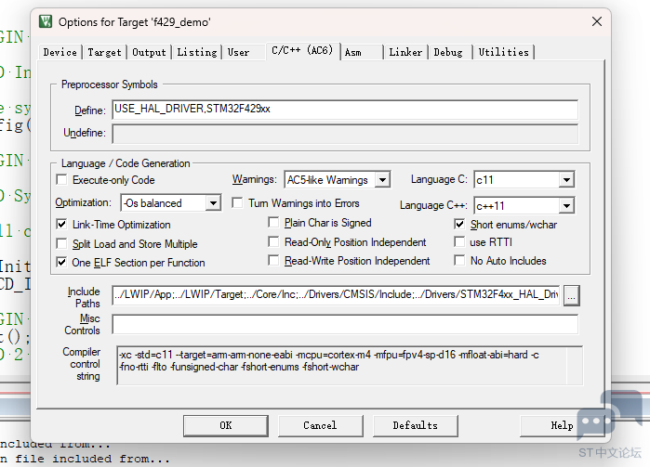The width and height of the screenshot is (650, 467).
Task: Click the Undefine input field
Action: coord(345,134)
